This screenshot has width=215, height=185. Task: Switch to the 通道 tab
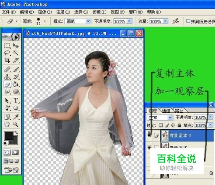(x=166, y=111)
